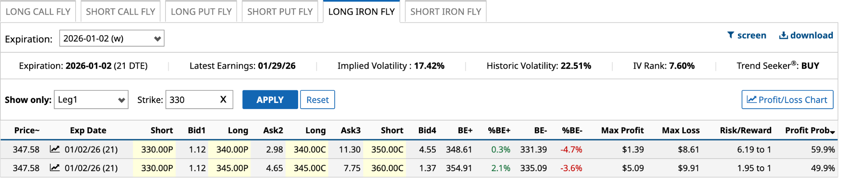Viewport: 841px width, 179px height.
Task: Select the Short Call Fly tab
Action: [x=120, y=11]
